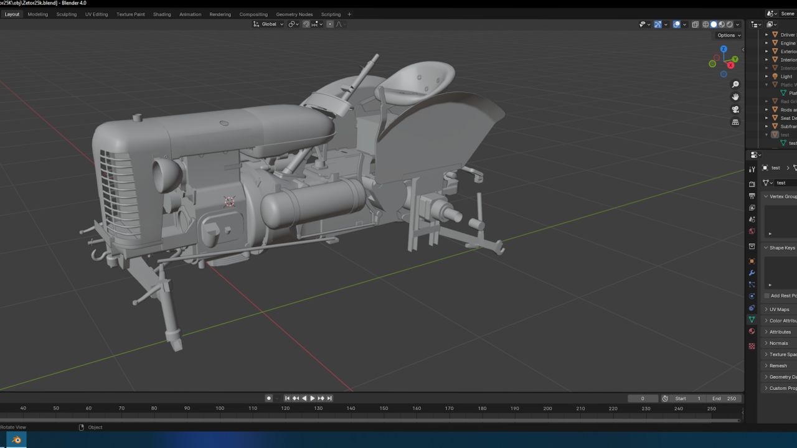Open the Object properties tab (orange square)
Image resolution: width=797 pixels, height=448 pixels.
752,261
